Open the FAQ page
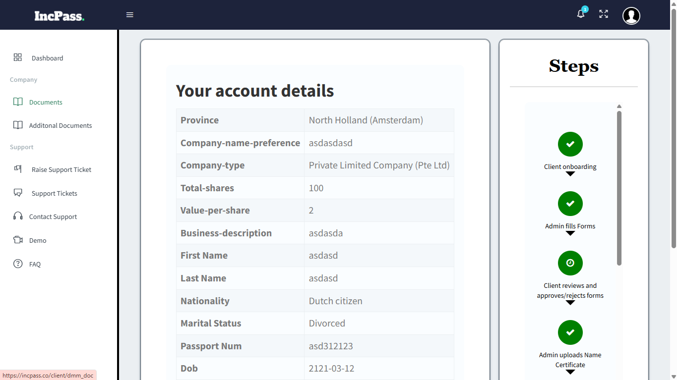 click(x=35, y=264)
